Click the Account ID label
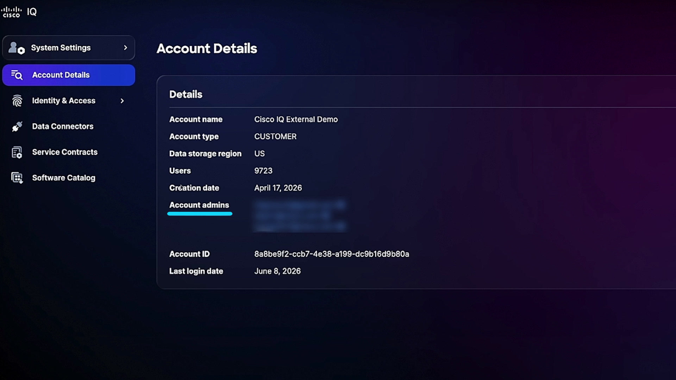 coord(189,254)
